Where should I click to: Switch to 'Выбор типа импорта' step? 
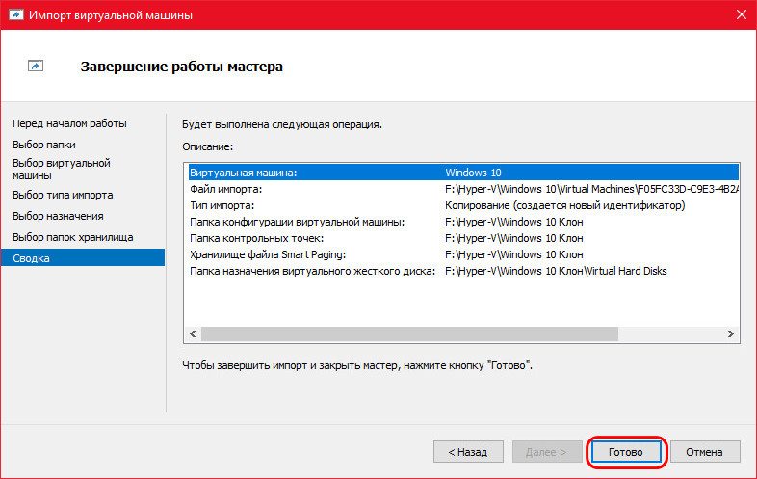(x=63, y=195)
